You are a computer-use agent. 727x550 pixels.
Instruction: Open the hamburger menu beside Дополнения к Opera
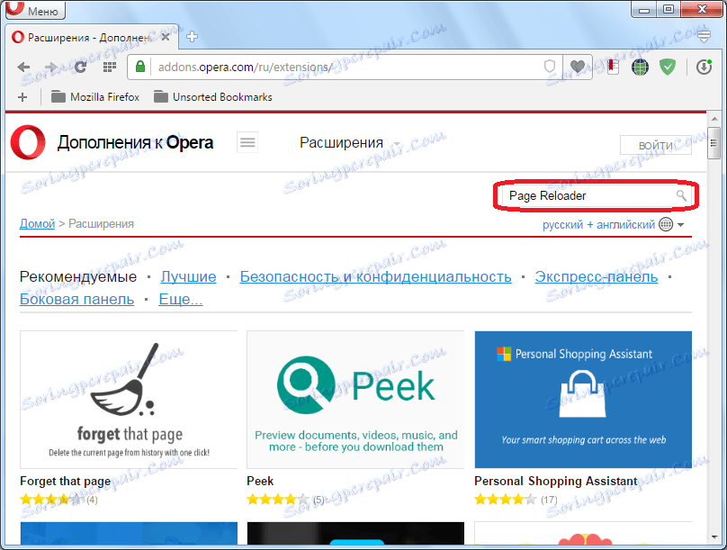click(247, 142)
